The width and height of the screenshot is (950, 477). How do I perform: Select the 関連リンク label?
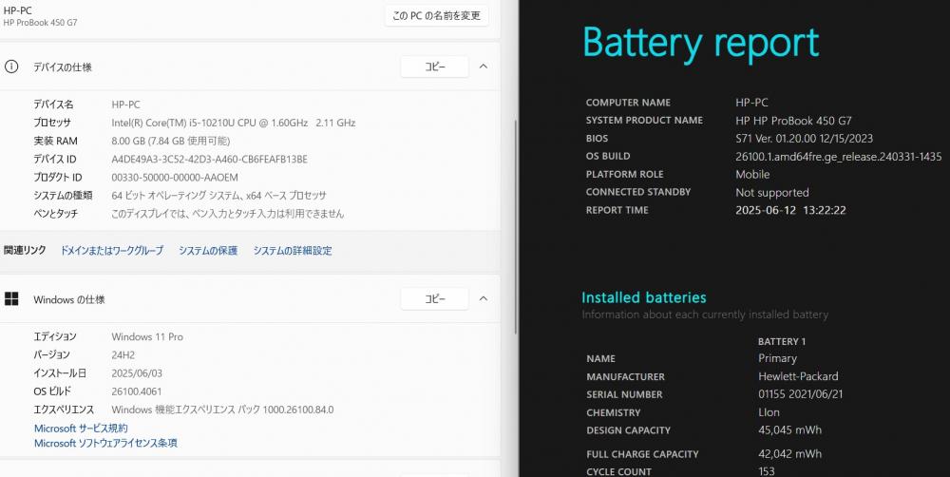point(25,250)
